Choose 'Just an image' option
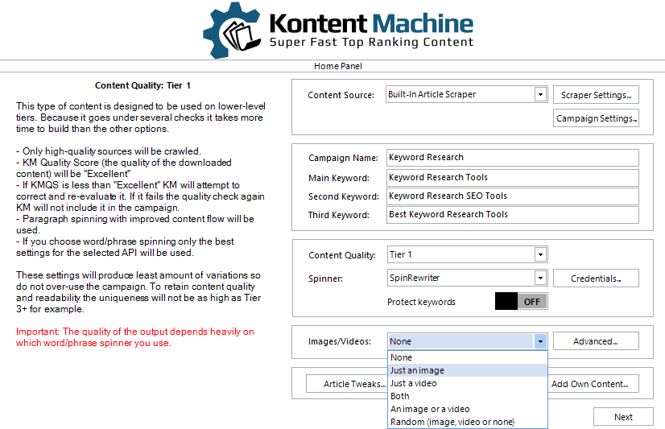 pyautogui.click(x=468, y=370)
